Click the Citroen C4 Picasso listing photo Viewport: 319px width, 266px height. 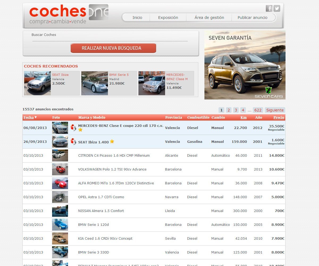[60, 155]
